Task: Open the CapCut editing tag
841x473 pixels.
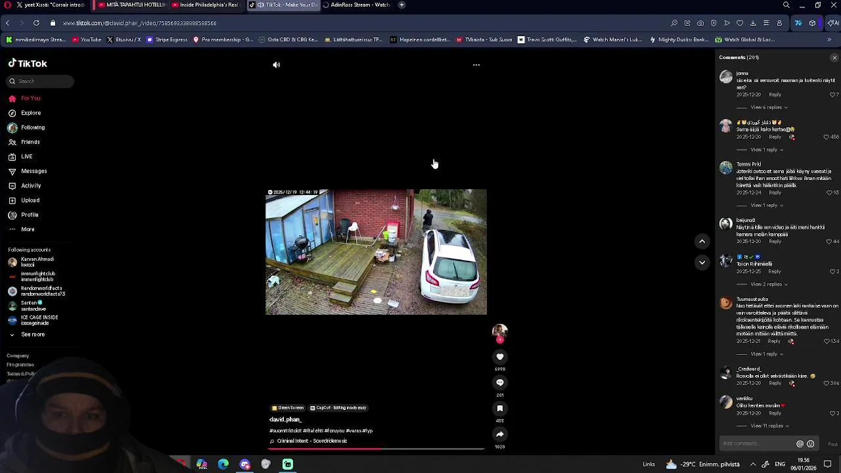Action: click(x=338, y=407)
